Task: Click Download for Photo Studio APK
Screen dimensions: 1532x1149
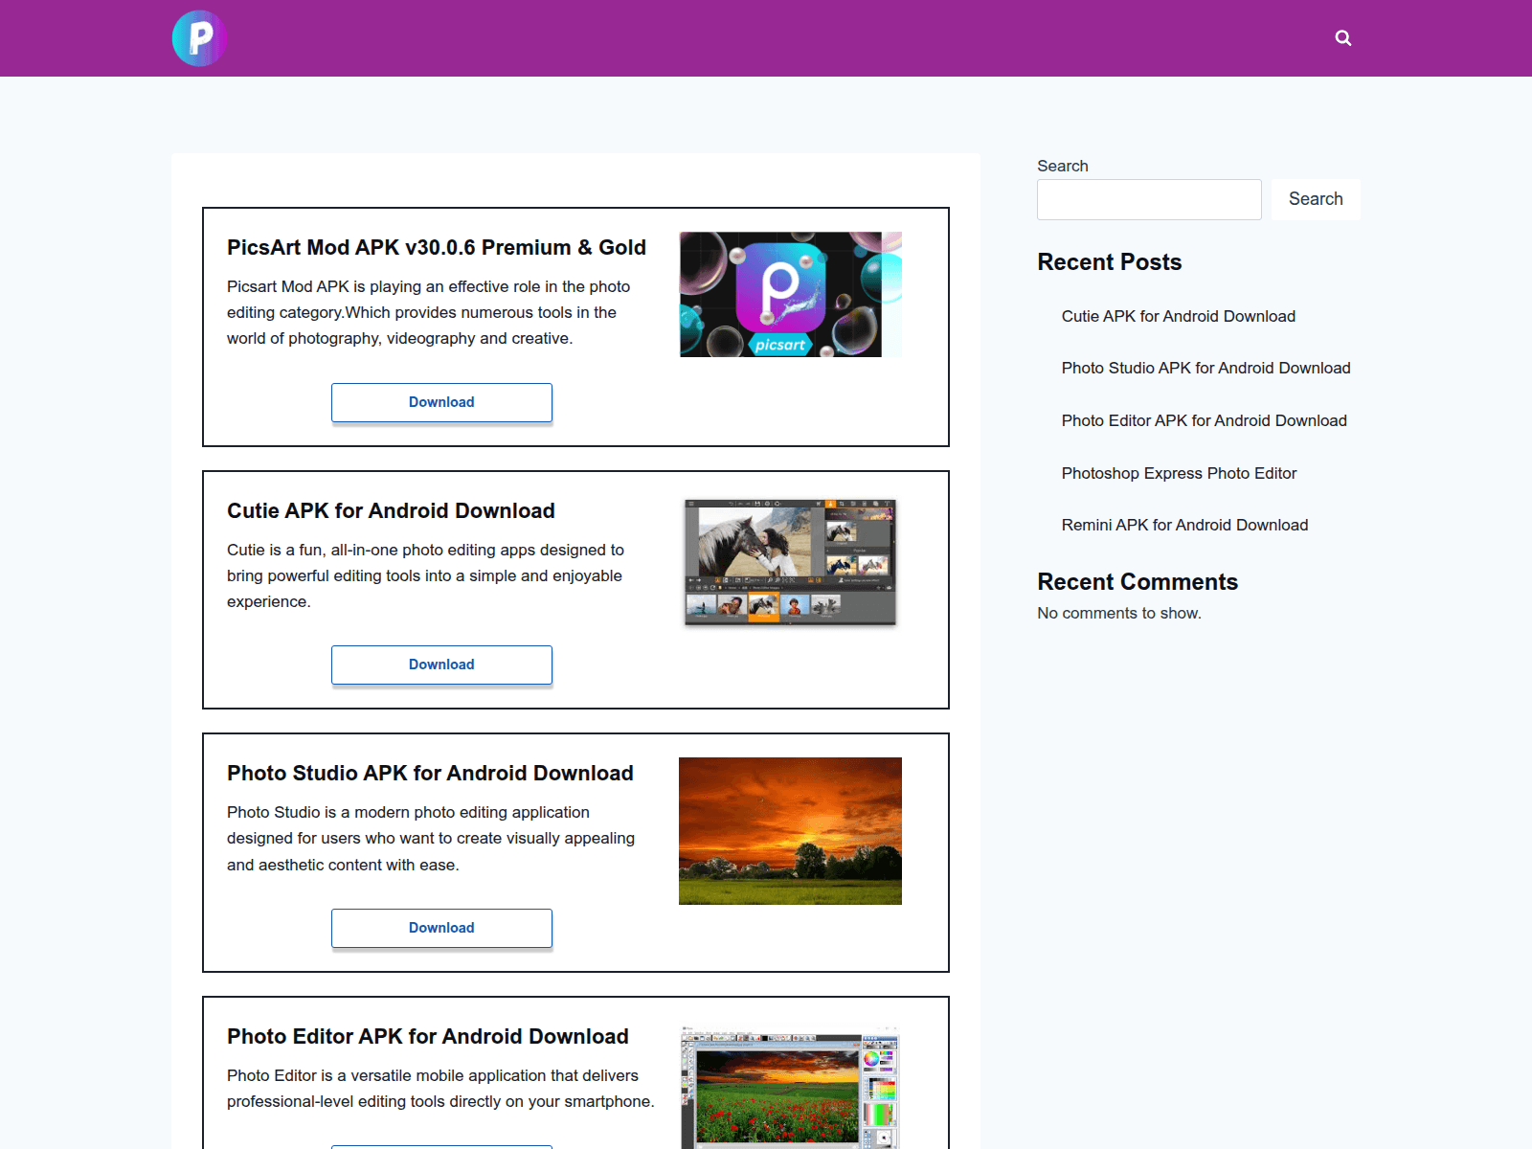Action: [x=441, y=928]
